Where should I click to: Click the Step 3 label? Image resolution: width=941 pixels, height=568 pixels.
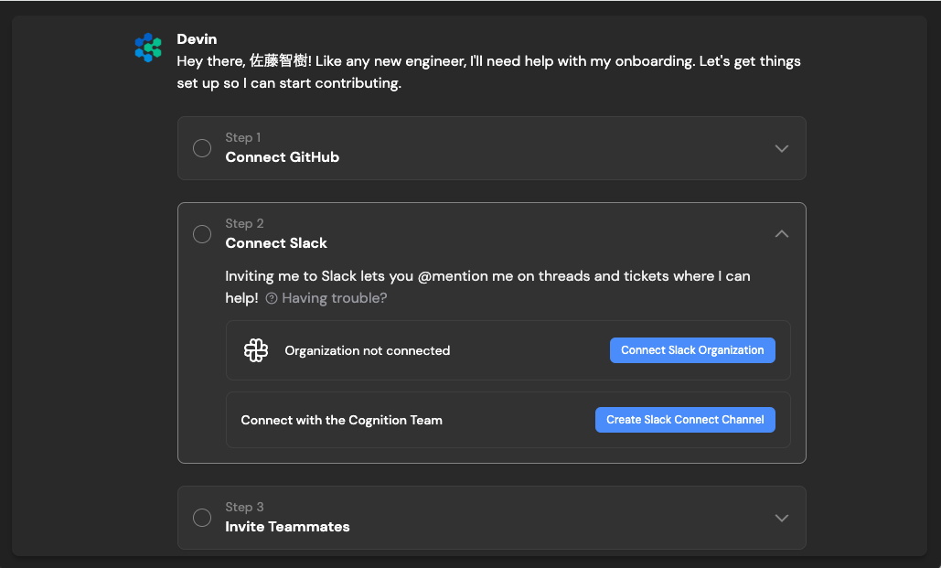pyautogui.click(x=244, y=507)
